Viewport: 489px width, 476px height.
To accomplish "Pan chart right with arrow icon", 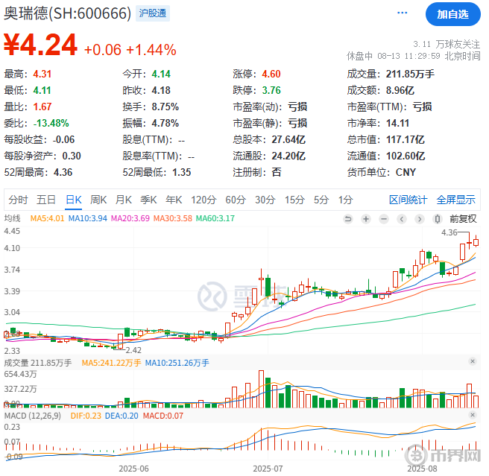I will point(420,219).
